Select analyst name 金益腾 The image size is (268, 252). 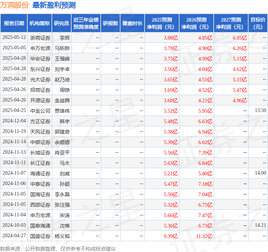coord(62,100)
